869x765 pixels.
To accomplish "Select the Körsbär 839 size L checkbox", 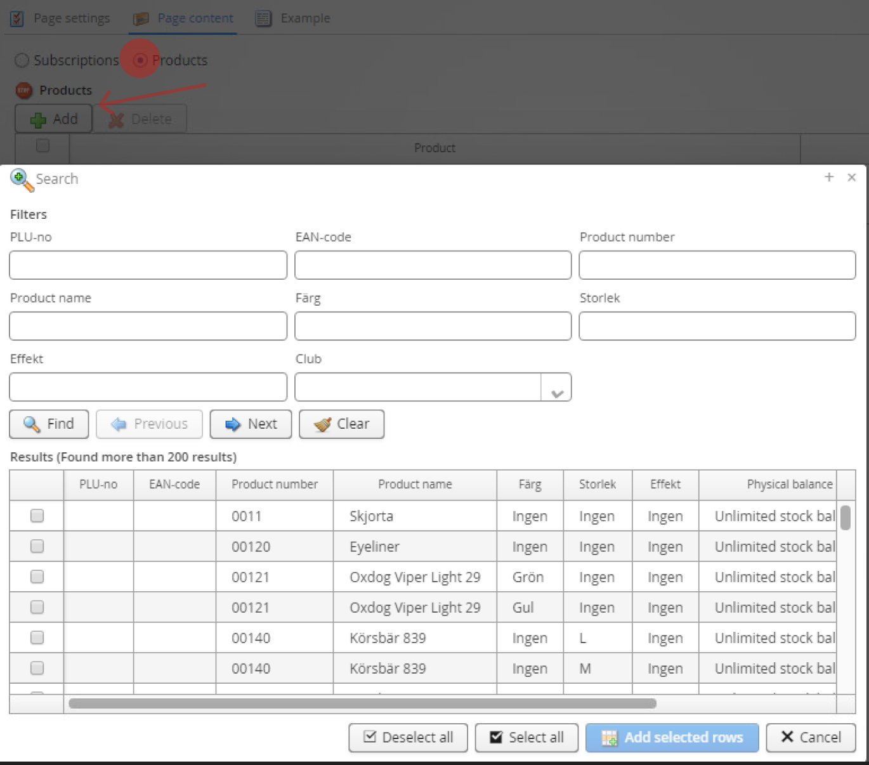I will 37,637.
